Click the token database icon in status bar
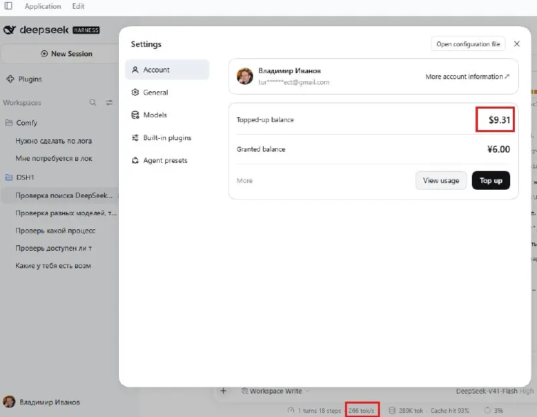Image resolution: width=537 pixels, height=417 pixels. pyautogui.click(x=392, y=410)
